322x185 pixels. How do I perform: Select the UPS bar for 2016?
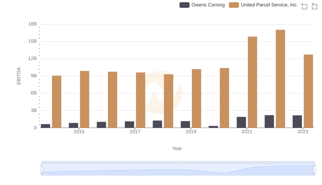pos(113,100)
